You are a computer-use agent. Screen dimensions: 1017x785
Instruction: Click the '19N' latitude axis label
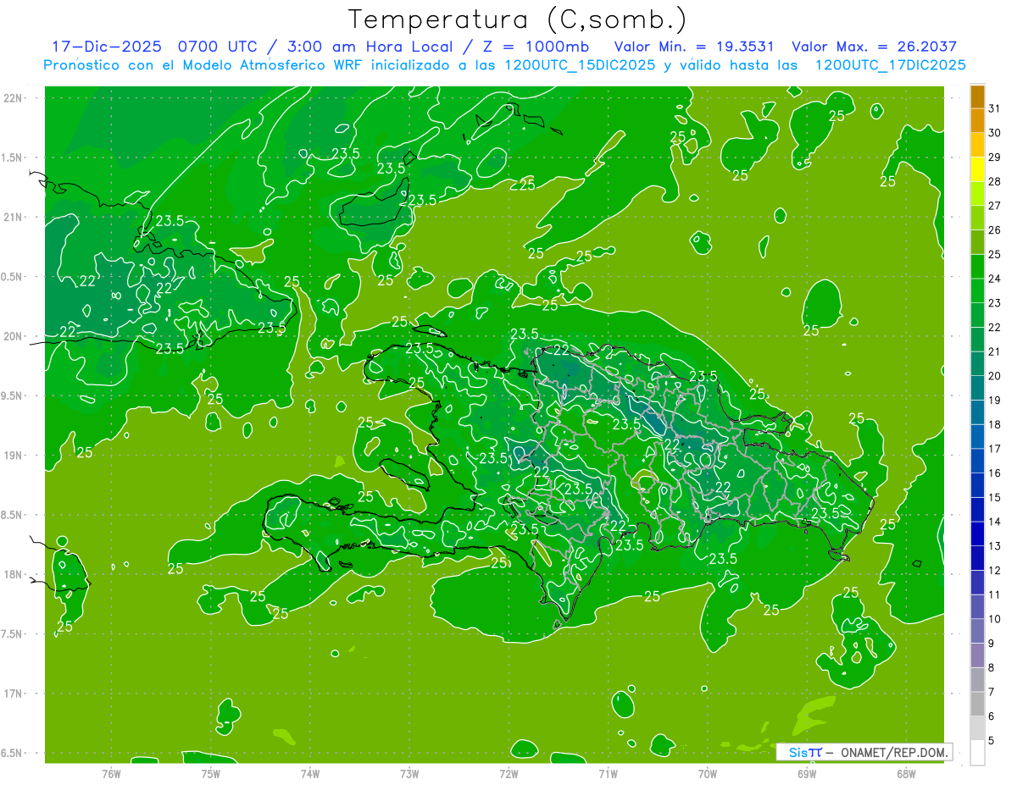pos(14,455)
